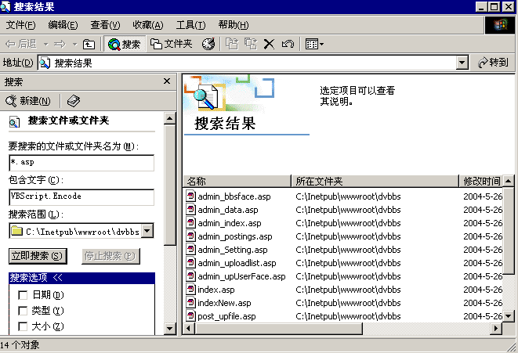Open the search range (搜索范围) dropdown
Screen dimensions: 518x353
point(147,231)
